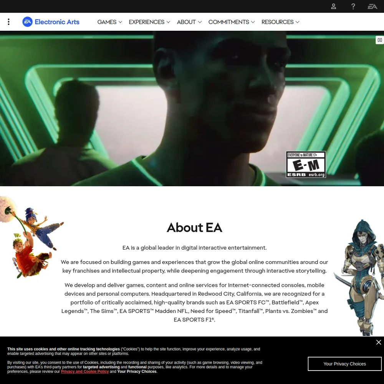384x384 pixels.
Task: Click the blue EA circle logo
Action: [27, 22]
